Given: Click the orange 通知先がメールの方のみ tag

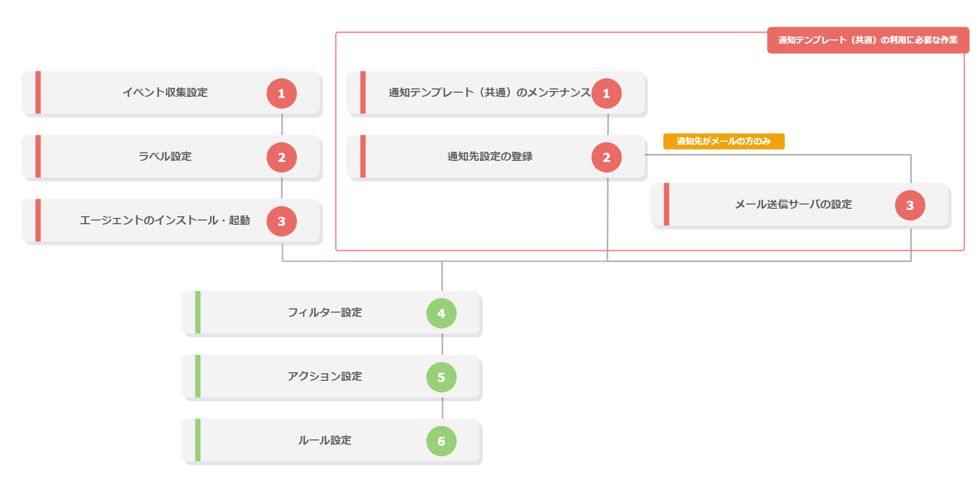Looking at the screenshot, I should coord(724,141).
